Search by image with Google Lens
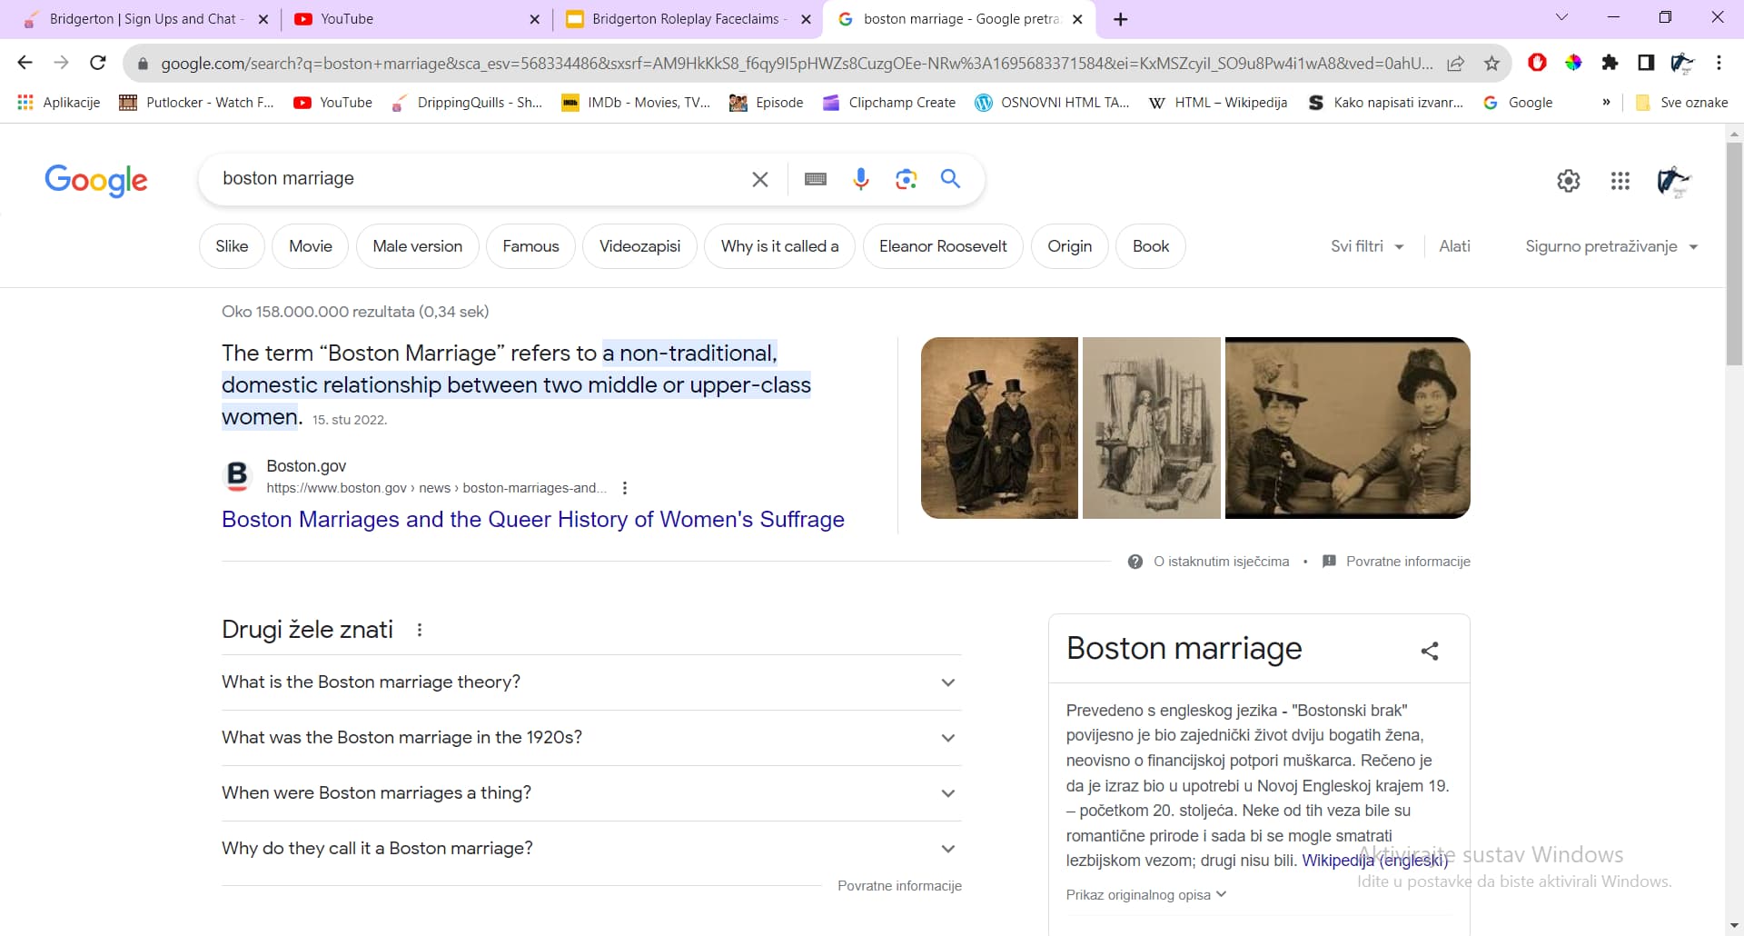The image size is (1744, 936). pyautogui.click(x=906, y=179)
